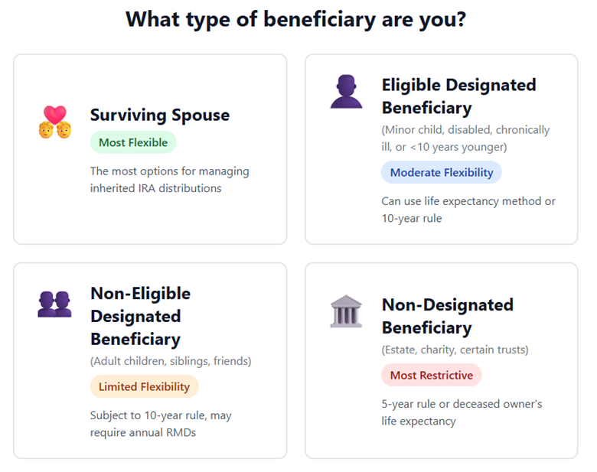Click the beneficiary type question heading
Screen dimensions: 597x472
coord(295,19)
